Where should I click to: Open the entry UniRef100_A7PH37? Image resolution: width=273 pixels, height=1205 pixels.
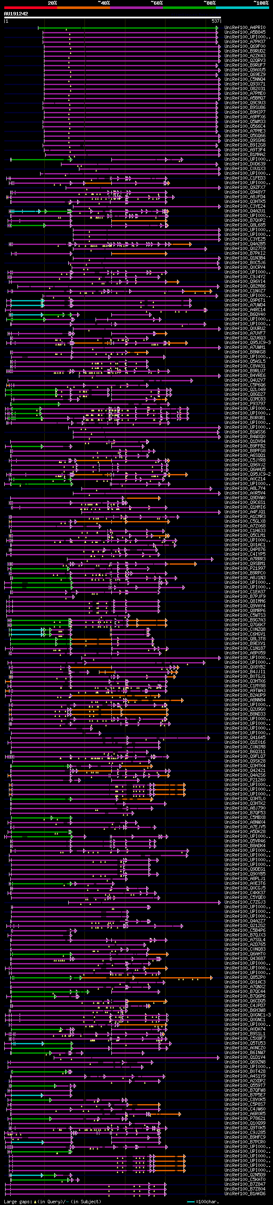245,41
